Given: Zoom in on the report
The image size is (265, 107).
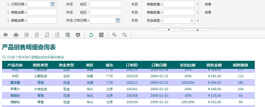Looking at the screenshot, I should (114, 35).
